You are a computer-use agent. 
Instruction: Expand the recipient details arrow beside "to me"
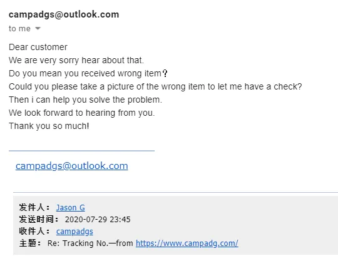click(x=38, y=28)
